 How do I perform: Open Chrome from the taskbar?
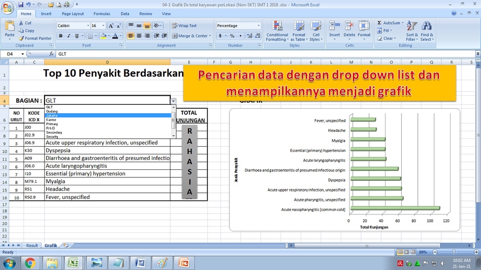[x=30, y=263]
